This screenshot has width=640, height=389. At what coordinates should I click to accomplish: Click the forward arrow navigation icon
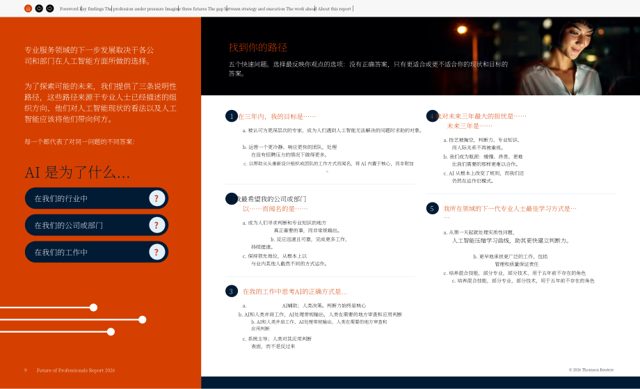pos(50,8)
